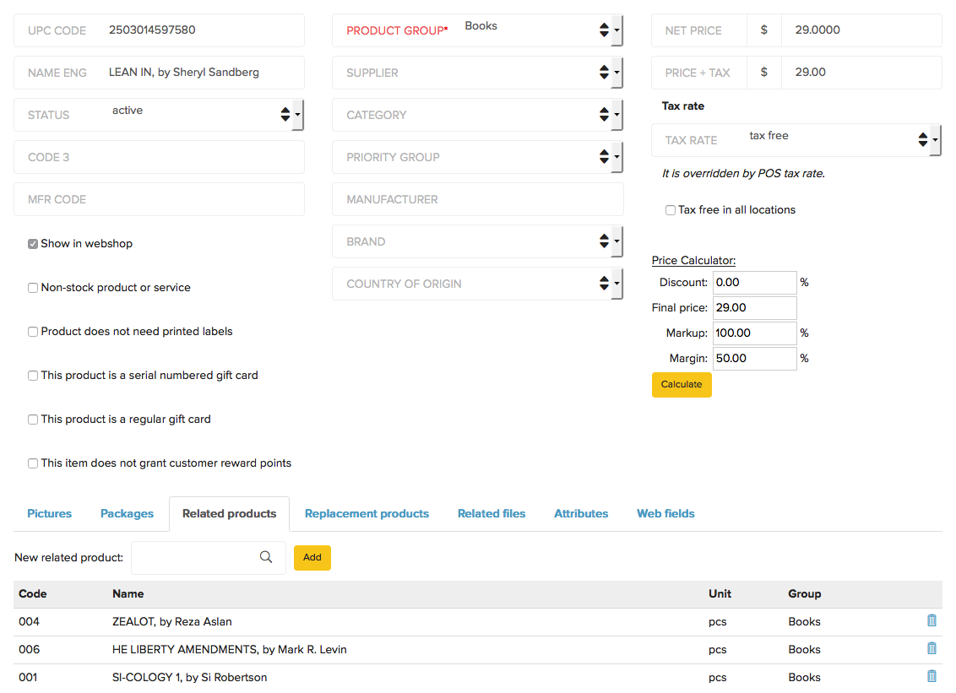Click into the MFR Code field
Viewport: 956px width, 693px height.
tap(159, 199)
